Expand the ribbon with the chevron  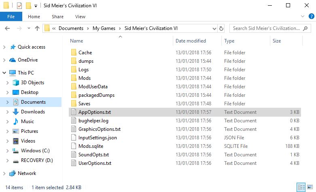point(303,16)
